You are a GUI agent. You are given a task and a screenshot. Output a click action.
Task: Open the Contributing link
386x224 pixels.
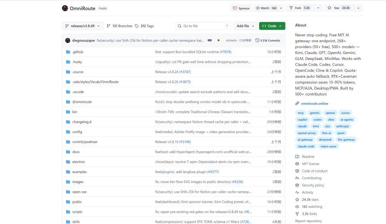click(x=312, y=178)
